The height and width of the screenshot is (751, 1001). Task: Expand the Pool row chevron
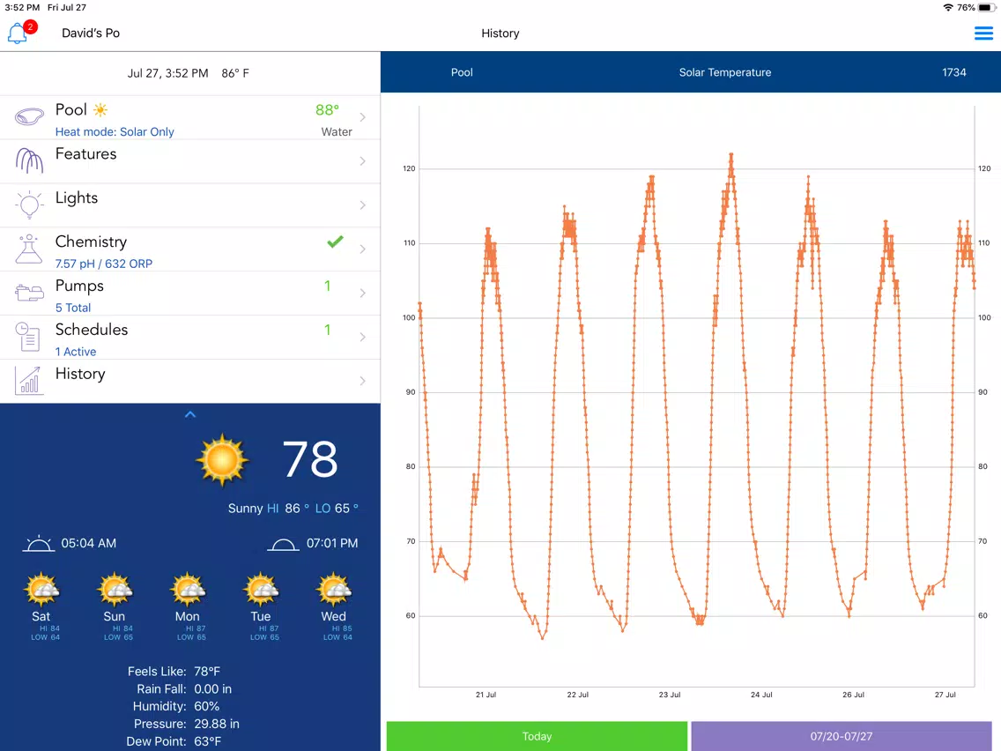[x=363, y=117]
